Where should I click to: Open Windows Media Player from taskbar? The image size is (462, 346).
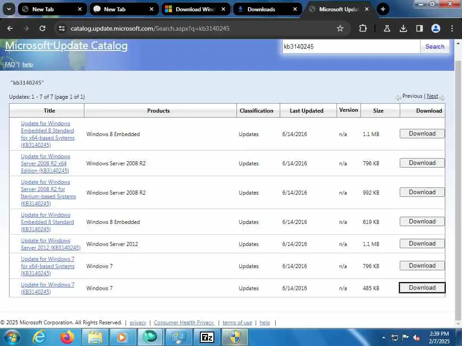pos(122,337)
